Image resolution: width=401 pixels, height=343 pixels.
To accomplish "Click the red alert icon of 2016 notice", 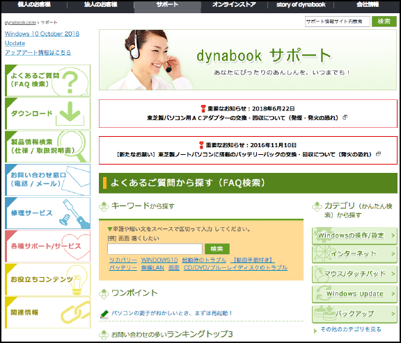I will click(x=201, y=145).
